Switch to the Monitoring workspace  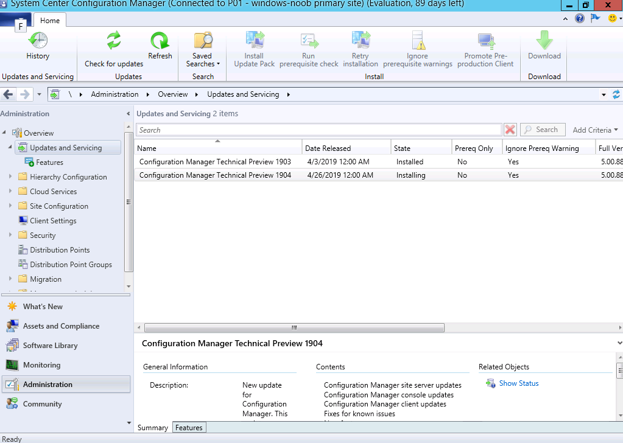coord(66,365)
